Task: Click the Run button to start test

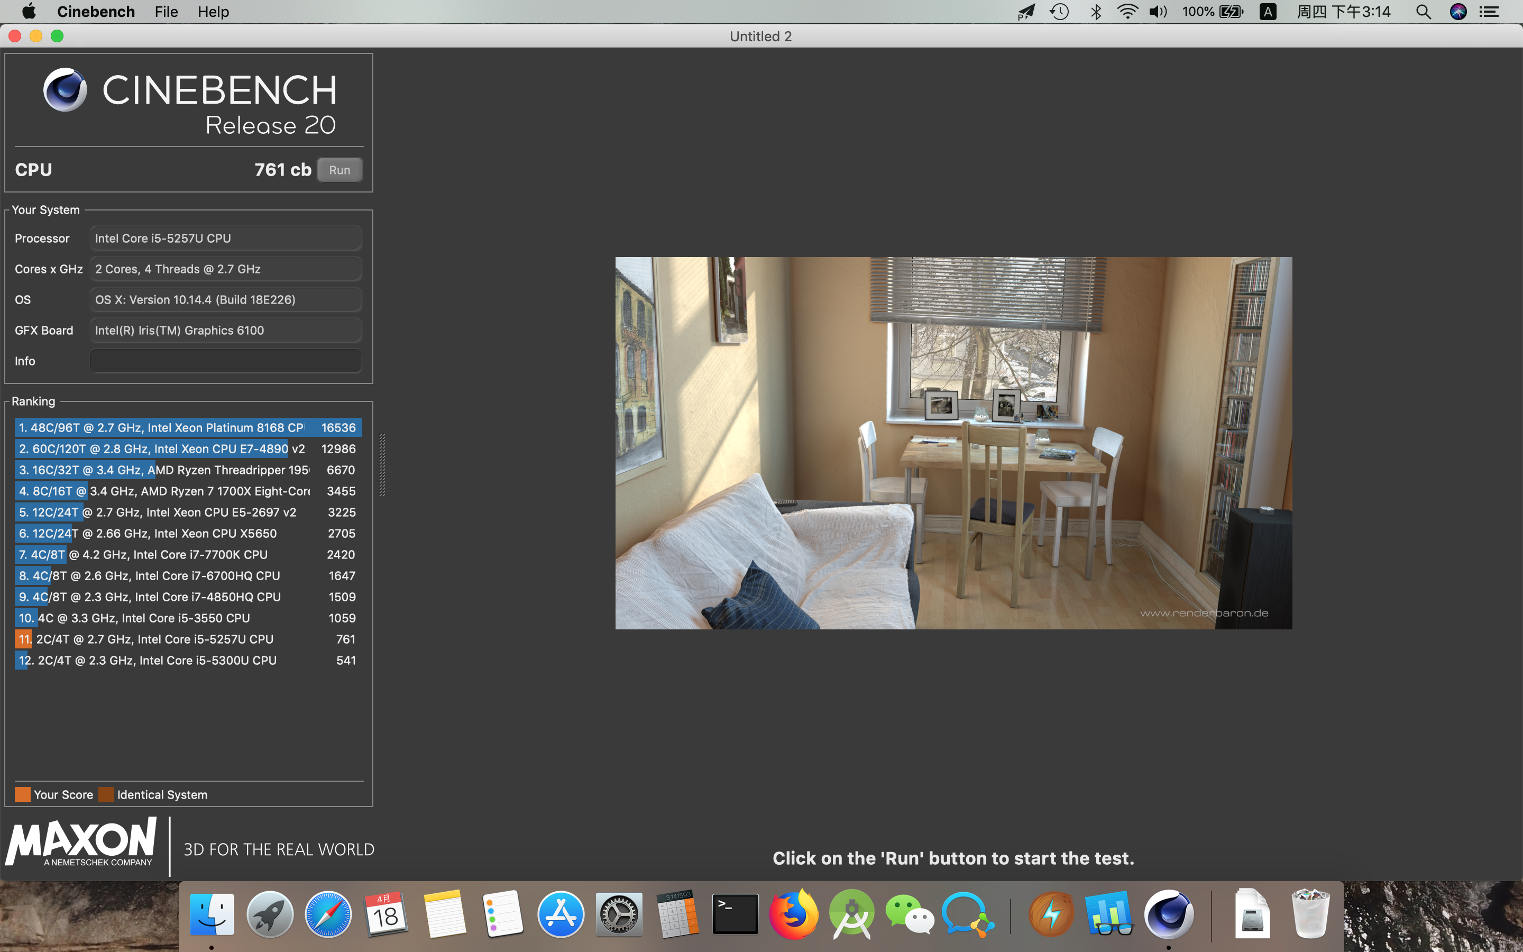Action: coord(339,170)
